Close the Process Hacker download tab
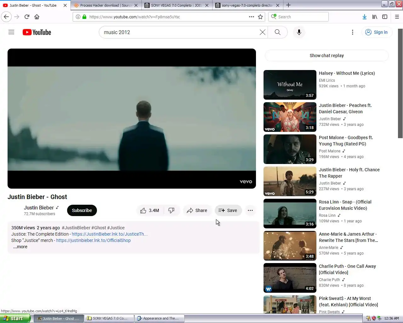The height and width of the screenshot is (323, 403). click(136, 5)
